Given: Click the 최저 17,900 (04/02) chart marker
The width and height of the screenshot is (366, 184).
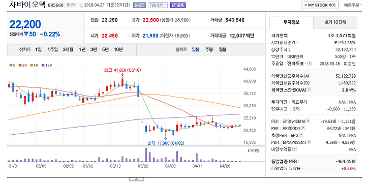Looking at the screenshot, I should point(166,143).
